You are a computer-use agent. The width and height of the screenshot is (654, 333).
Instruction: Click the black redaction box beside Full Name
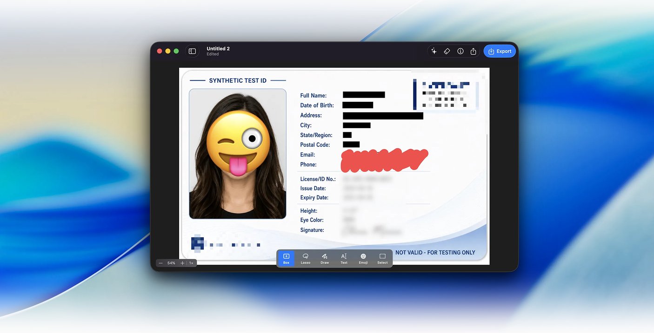pyautogui.click(x=364, y=95)
